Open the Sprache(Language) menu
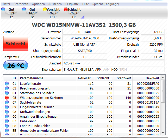Screen dimensions: 168x138 pos(106,4)
